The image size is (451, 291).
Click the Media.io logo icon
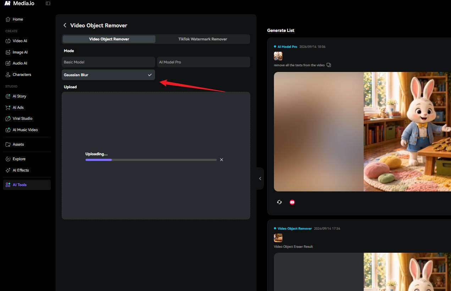point(7,3)
